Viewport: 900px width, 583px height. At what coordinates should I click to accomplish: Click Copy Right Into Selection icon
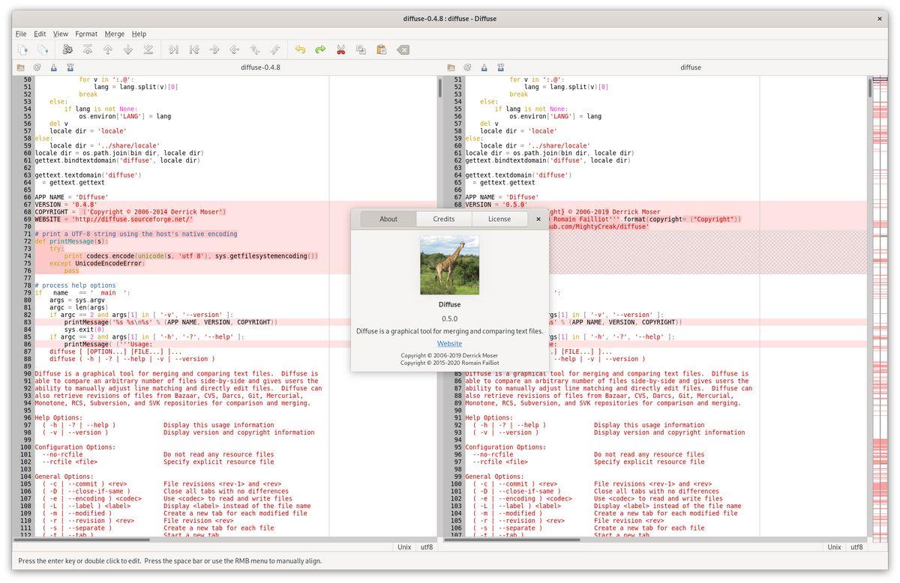click(x=234, y=49)
